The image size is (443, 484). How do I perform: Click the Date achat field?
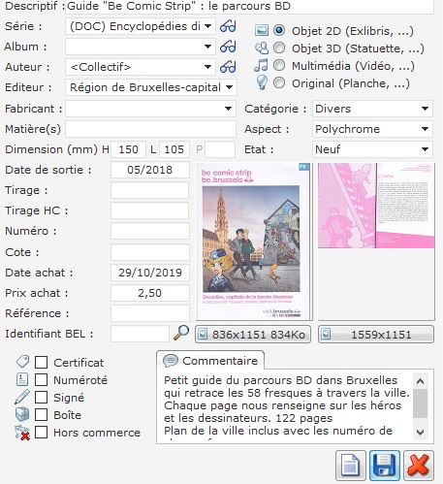(x=150, y=273)
